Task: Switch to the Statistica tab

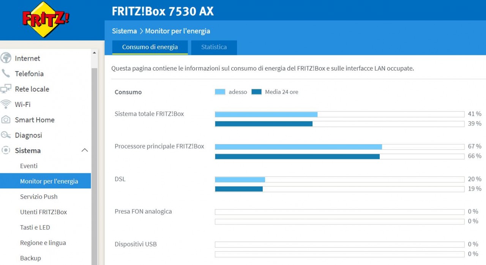Action: (x=214, y=47)
